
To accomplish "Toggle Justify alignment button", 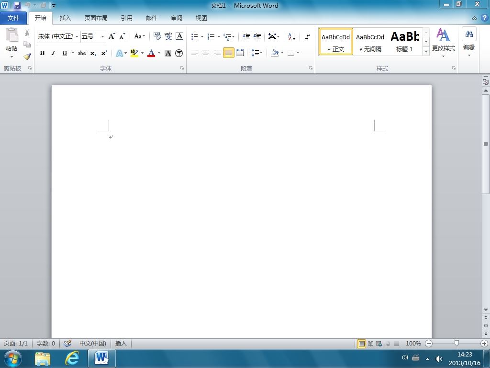I will 228,53.
